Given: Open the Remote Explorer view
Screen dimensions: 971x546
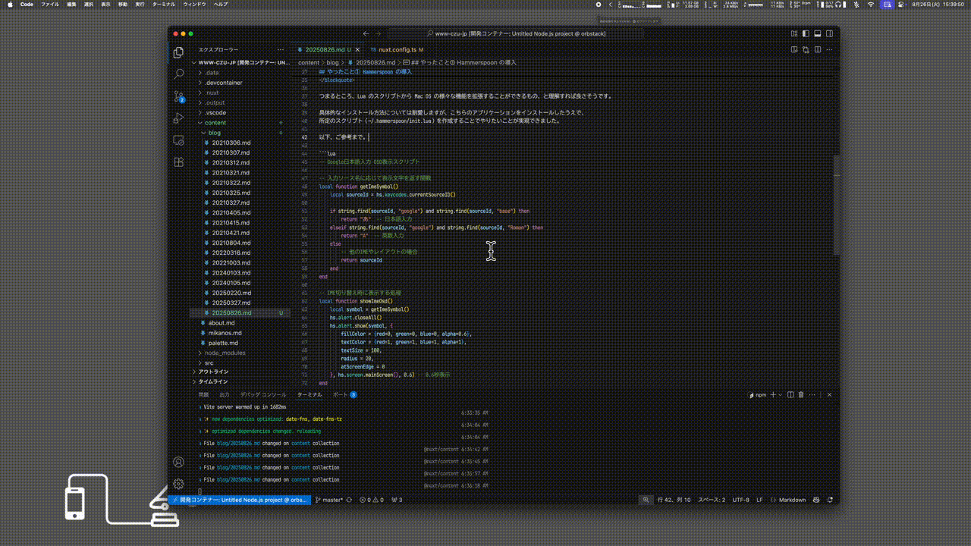Looking at the screenshot, I should coord(178,140).
